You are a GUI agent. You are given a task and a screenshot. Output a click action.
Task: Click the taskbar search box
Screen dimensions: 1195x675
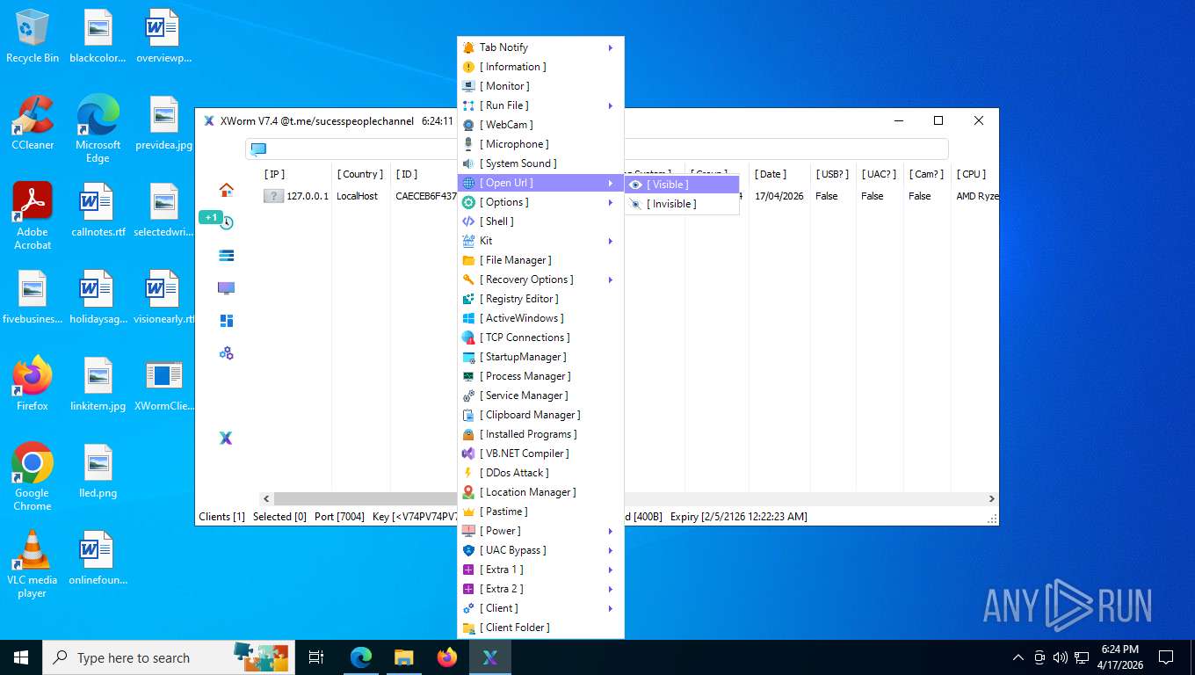167,657
